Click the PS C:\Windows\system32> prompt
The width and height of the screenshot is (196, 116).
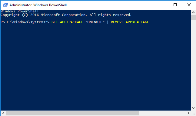[25, 22]
